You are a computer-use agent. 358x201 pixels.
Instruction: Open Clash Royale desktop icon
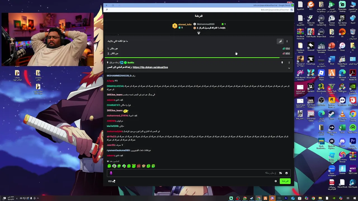click(311, 33)
